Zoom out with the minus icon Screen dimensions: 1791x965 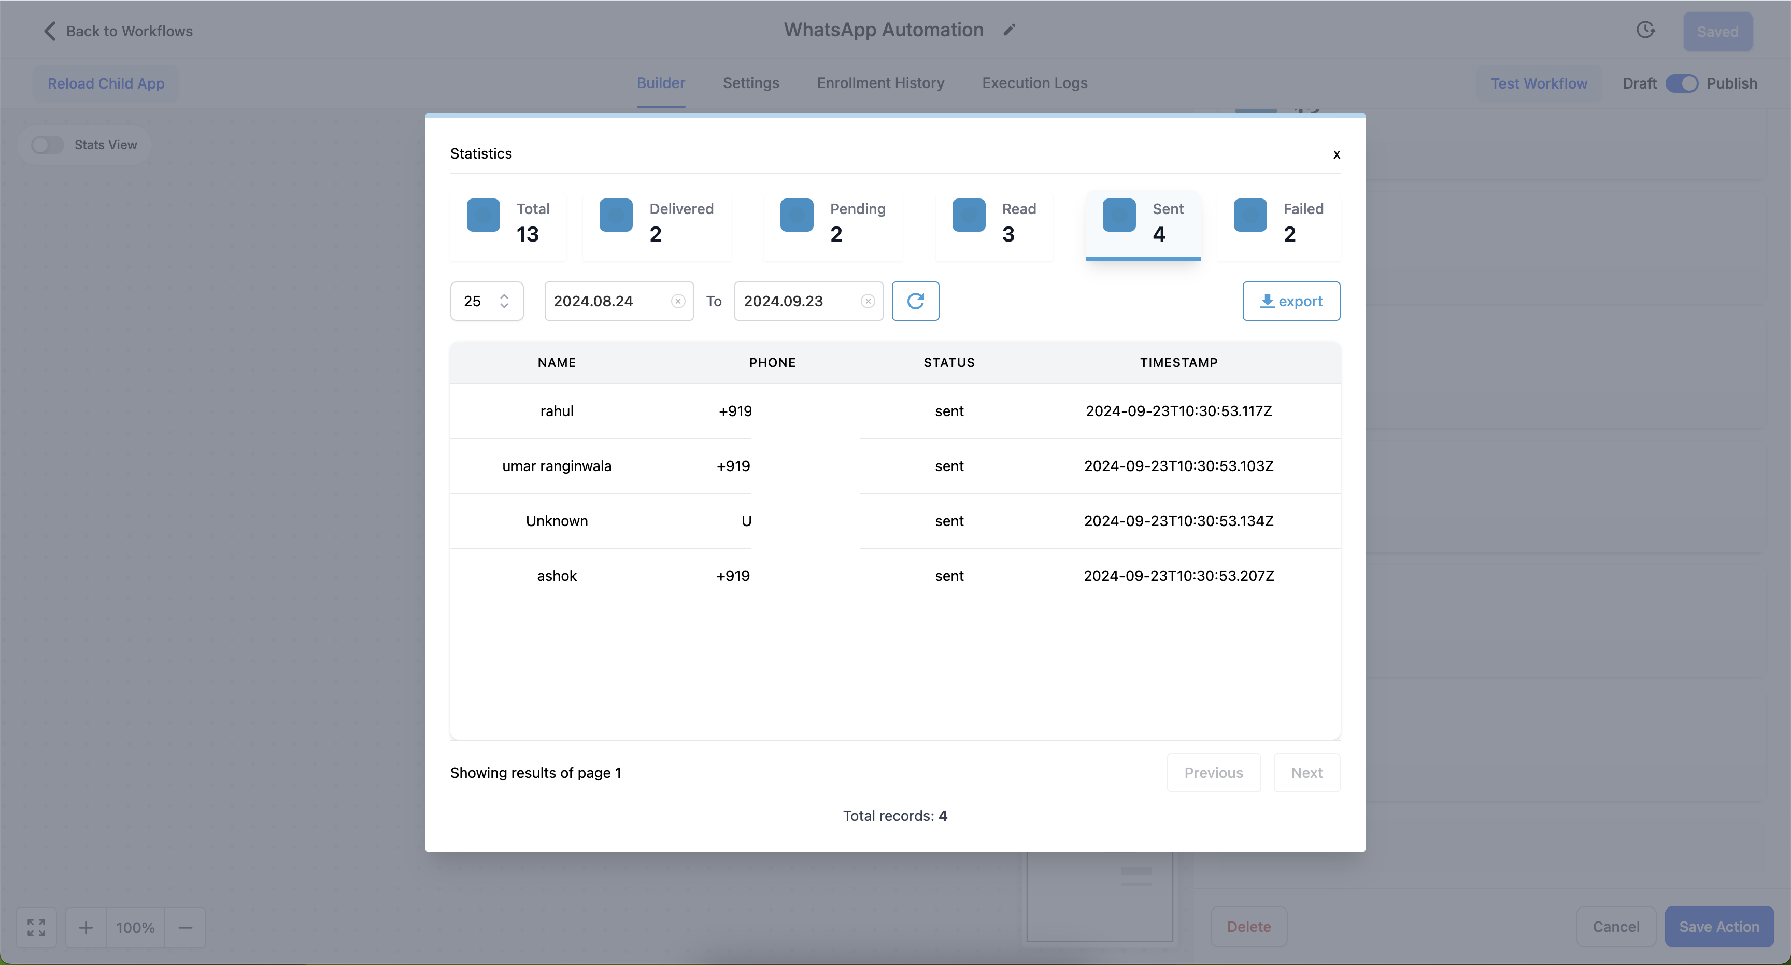click(185, 927)
